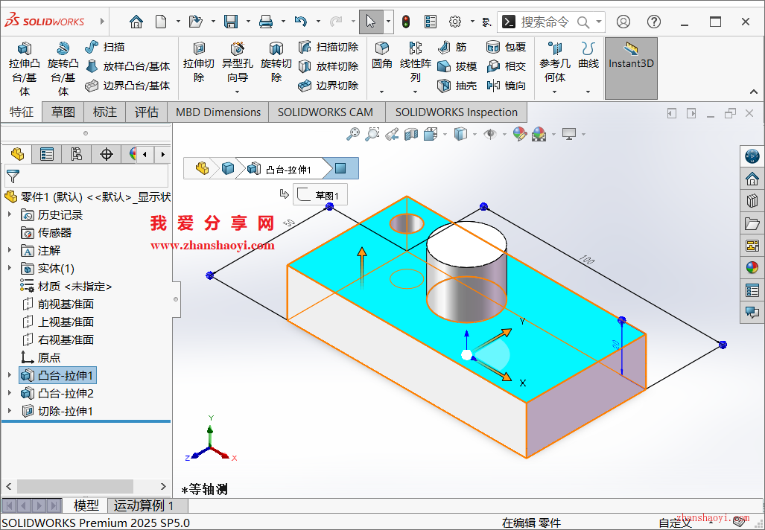
Task: Pick the 放样切除 lofted cut tool
Action: point(328,66)
